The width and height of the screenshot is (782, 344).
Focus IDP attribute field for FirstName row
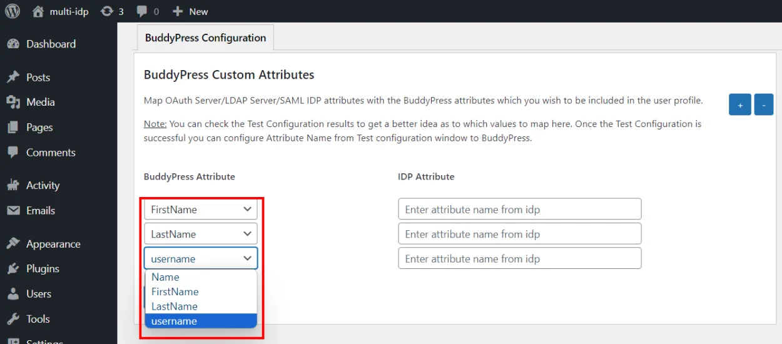(x=520, y=209)
